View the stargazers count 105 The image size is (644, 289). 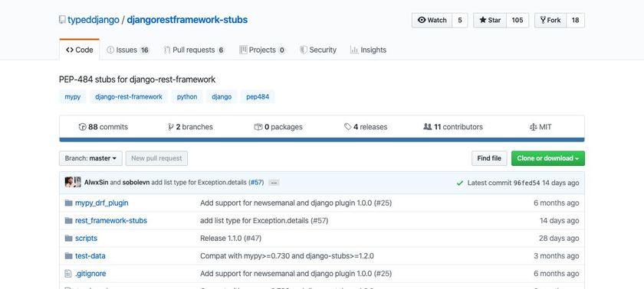(x=517, y=20)
